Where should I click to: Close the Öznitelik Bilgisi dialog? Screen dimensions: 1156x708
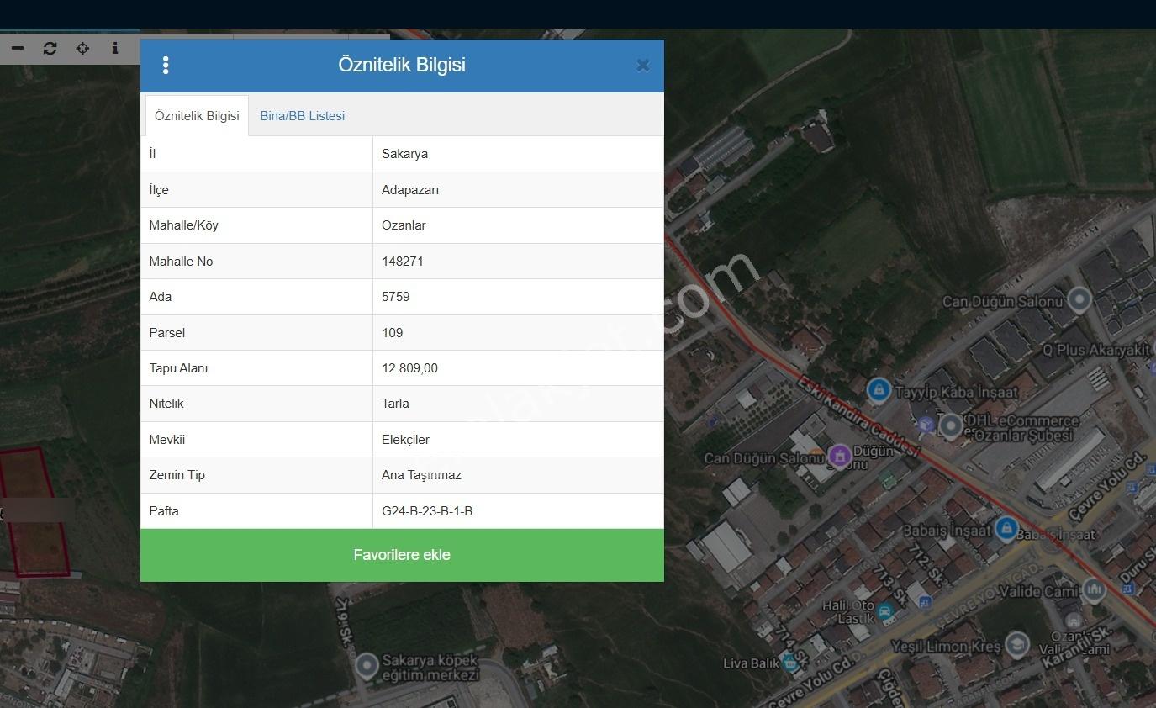pos(643,66)
